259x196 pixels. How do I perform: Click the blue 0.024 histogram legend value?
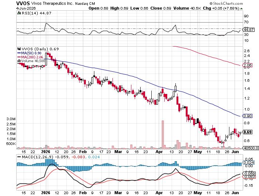pyautogui.click(x=94, y=157)
